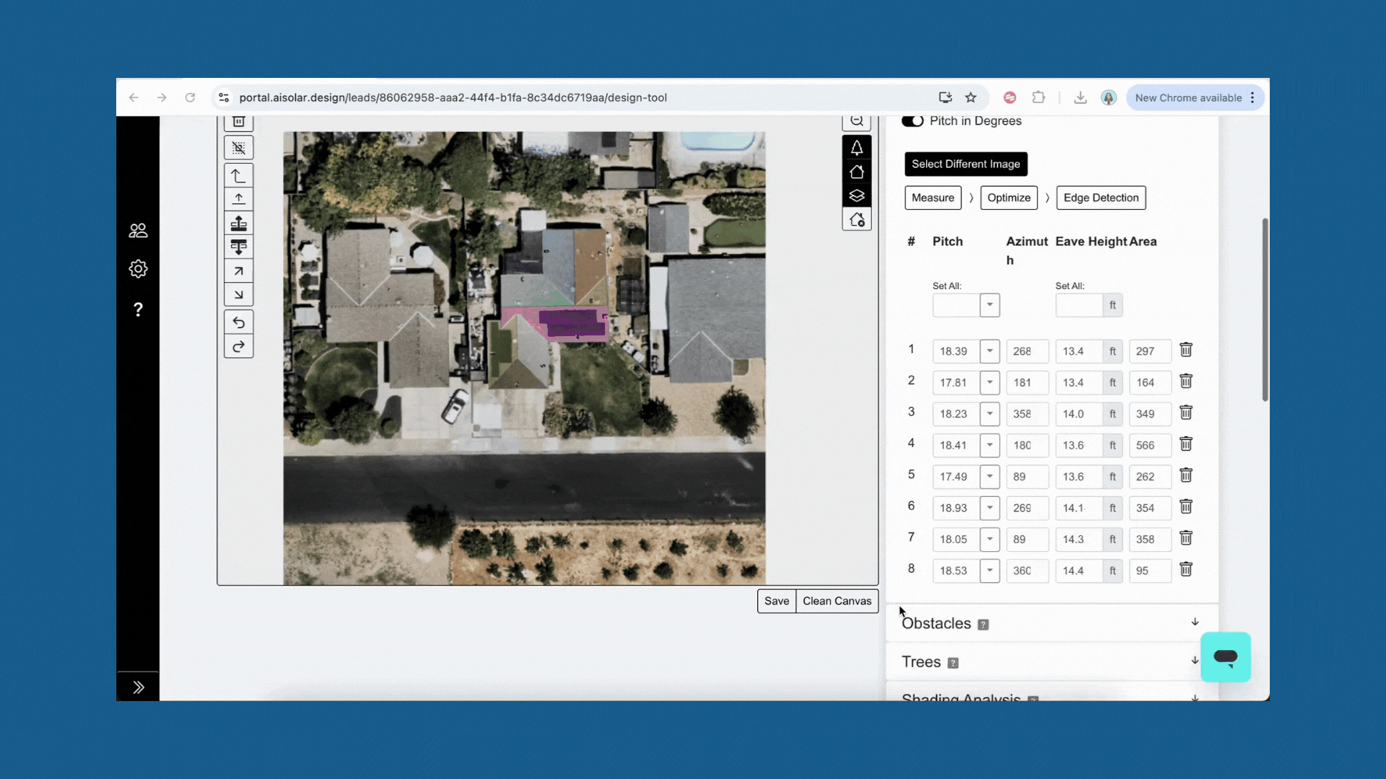Click the Clean Canvas button
This screenshot has height=779, width=1386.
[837, 601]
